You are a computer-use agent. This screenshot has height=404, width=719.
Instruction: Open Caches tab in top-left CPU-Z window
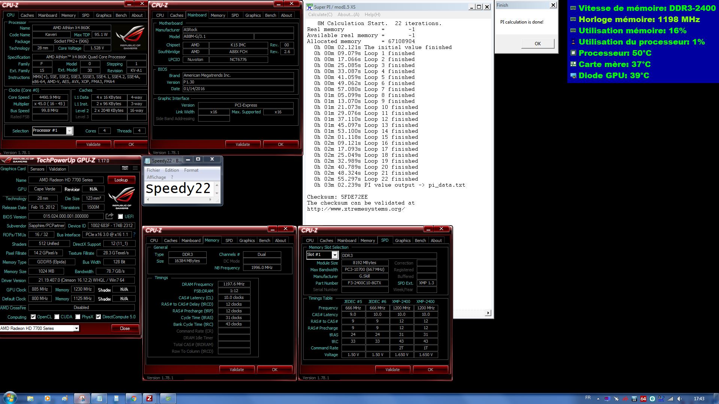(x=27, y=15)
